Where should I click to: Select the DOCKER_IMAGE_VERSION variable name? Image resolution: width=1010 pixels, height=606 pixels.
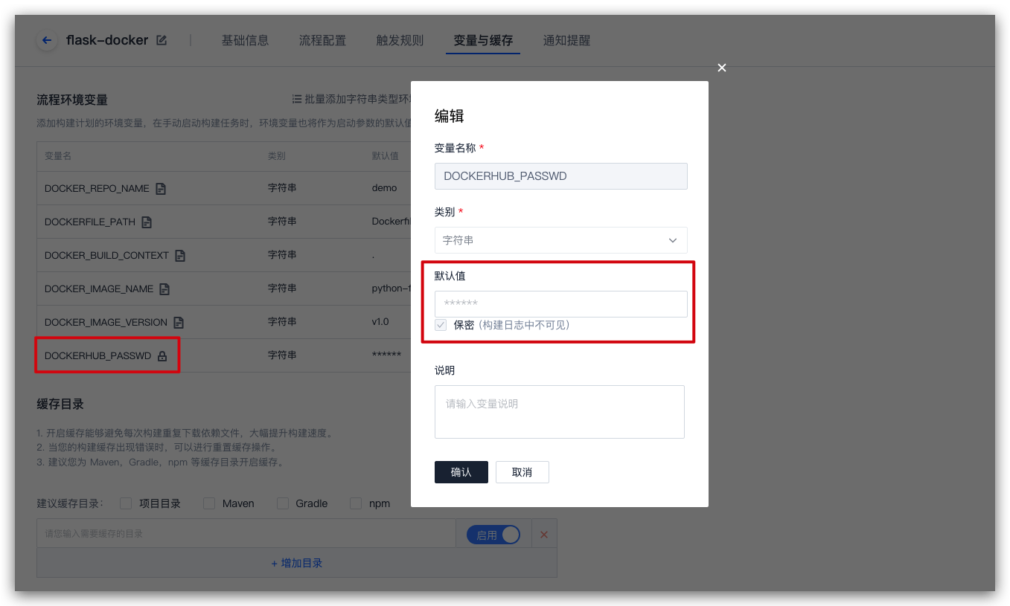[106, 323]
